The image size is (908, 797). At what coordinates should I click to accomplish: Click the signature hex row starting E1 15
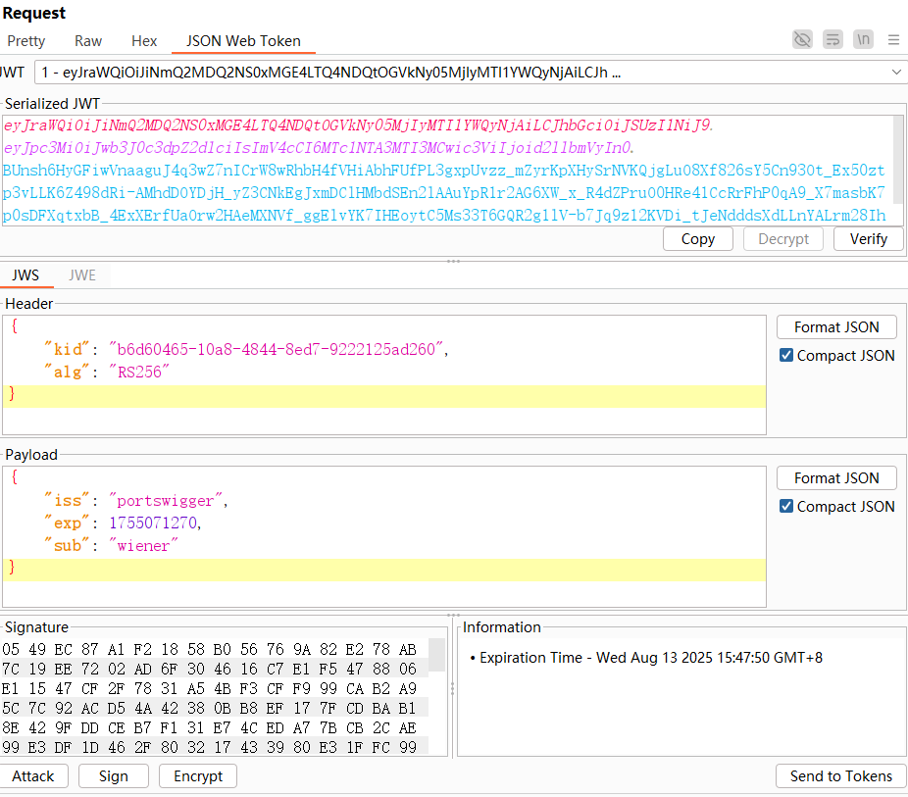pos(209,689)
